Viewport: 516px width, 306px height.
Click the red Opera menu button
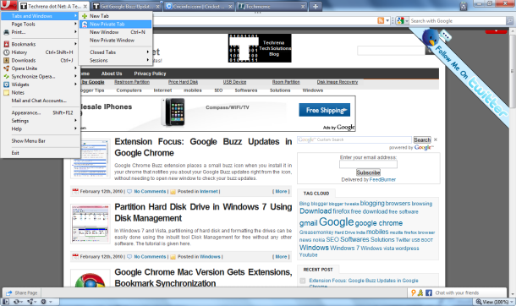point(8,5)
